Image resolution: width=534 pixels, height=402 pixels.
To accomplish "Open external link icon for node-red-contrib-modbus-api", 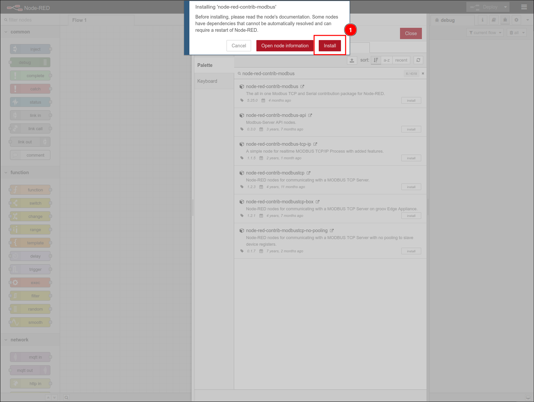I will (x=310, y=115).
